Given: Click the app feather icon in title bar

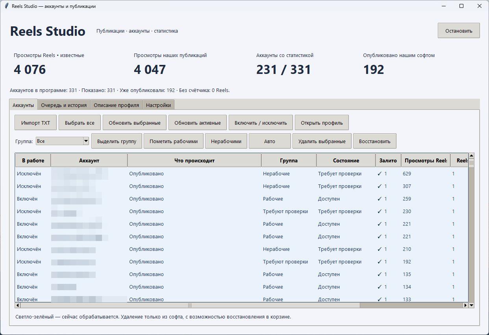Looking at the screenshot, I should (x=6, y=6).
